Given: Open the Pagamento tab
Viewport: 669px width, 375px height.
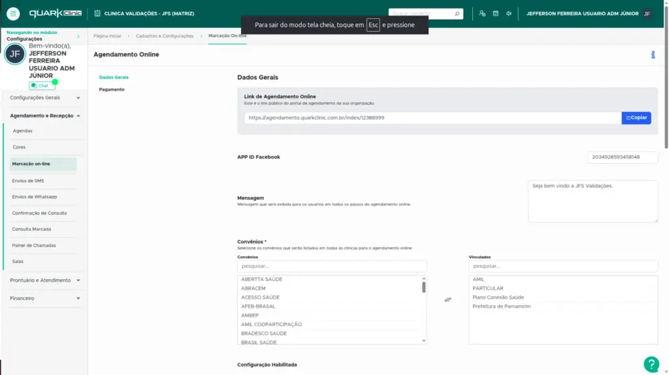Looking at the screenshot, I should [x=112, y=89].
